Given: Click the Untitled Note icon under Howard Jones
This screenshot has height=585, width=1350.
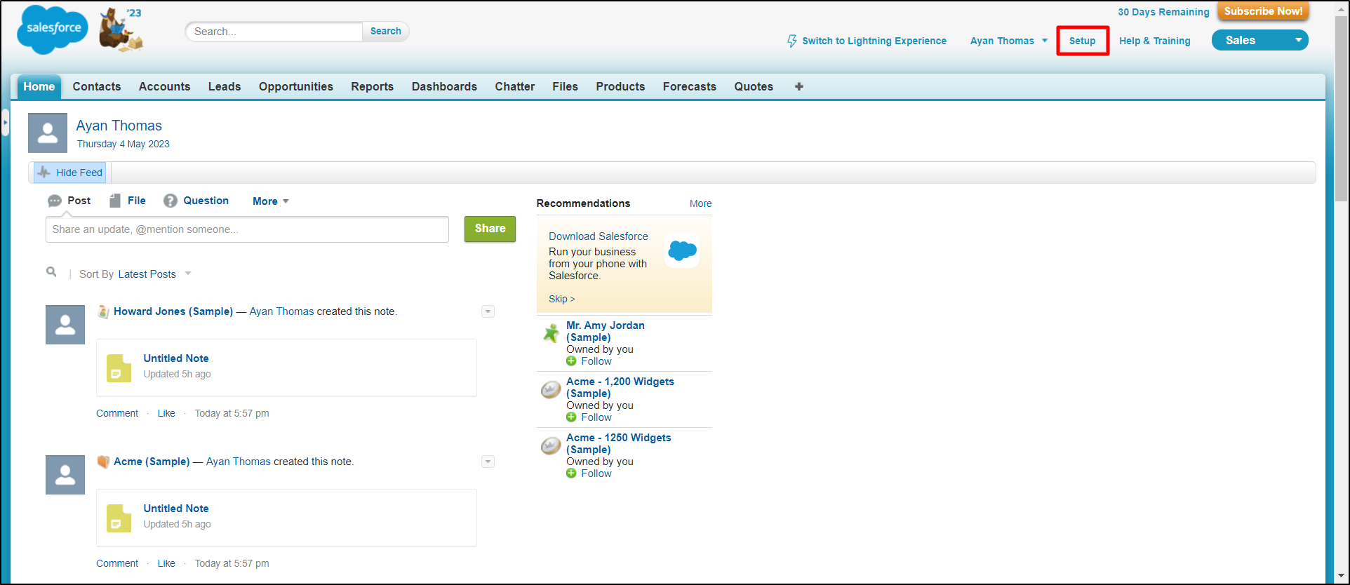Looking at the screenshot, I should [x=119, y=368].
